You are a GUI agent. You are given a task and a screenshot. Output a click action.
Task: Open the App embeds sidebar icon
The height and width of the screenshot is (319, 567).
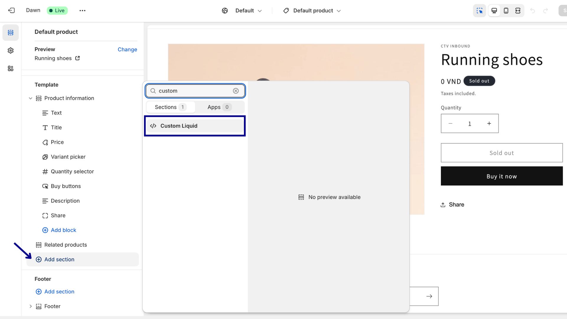[x=11, y=69]
